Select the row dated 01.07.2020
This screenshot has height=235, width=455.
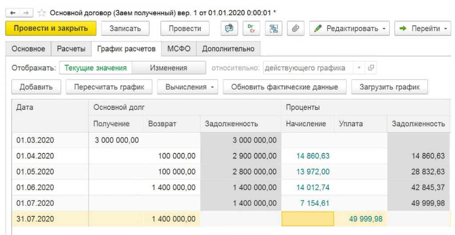coord(231,203)
